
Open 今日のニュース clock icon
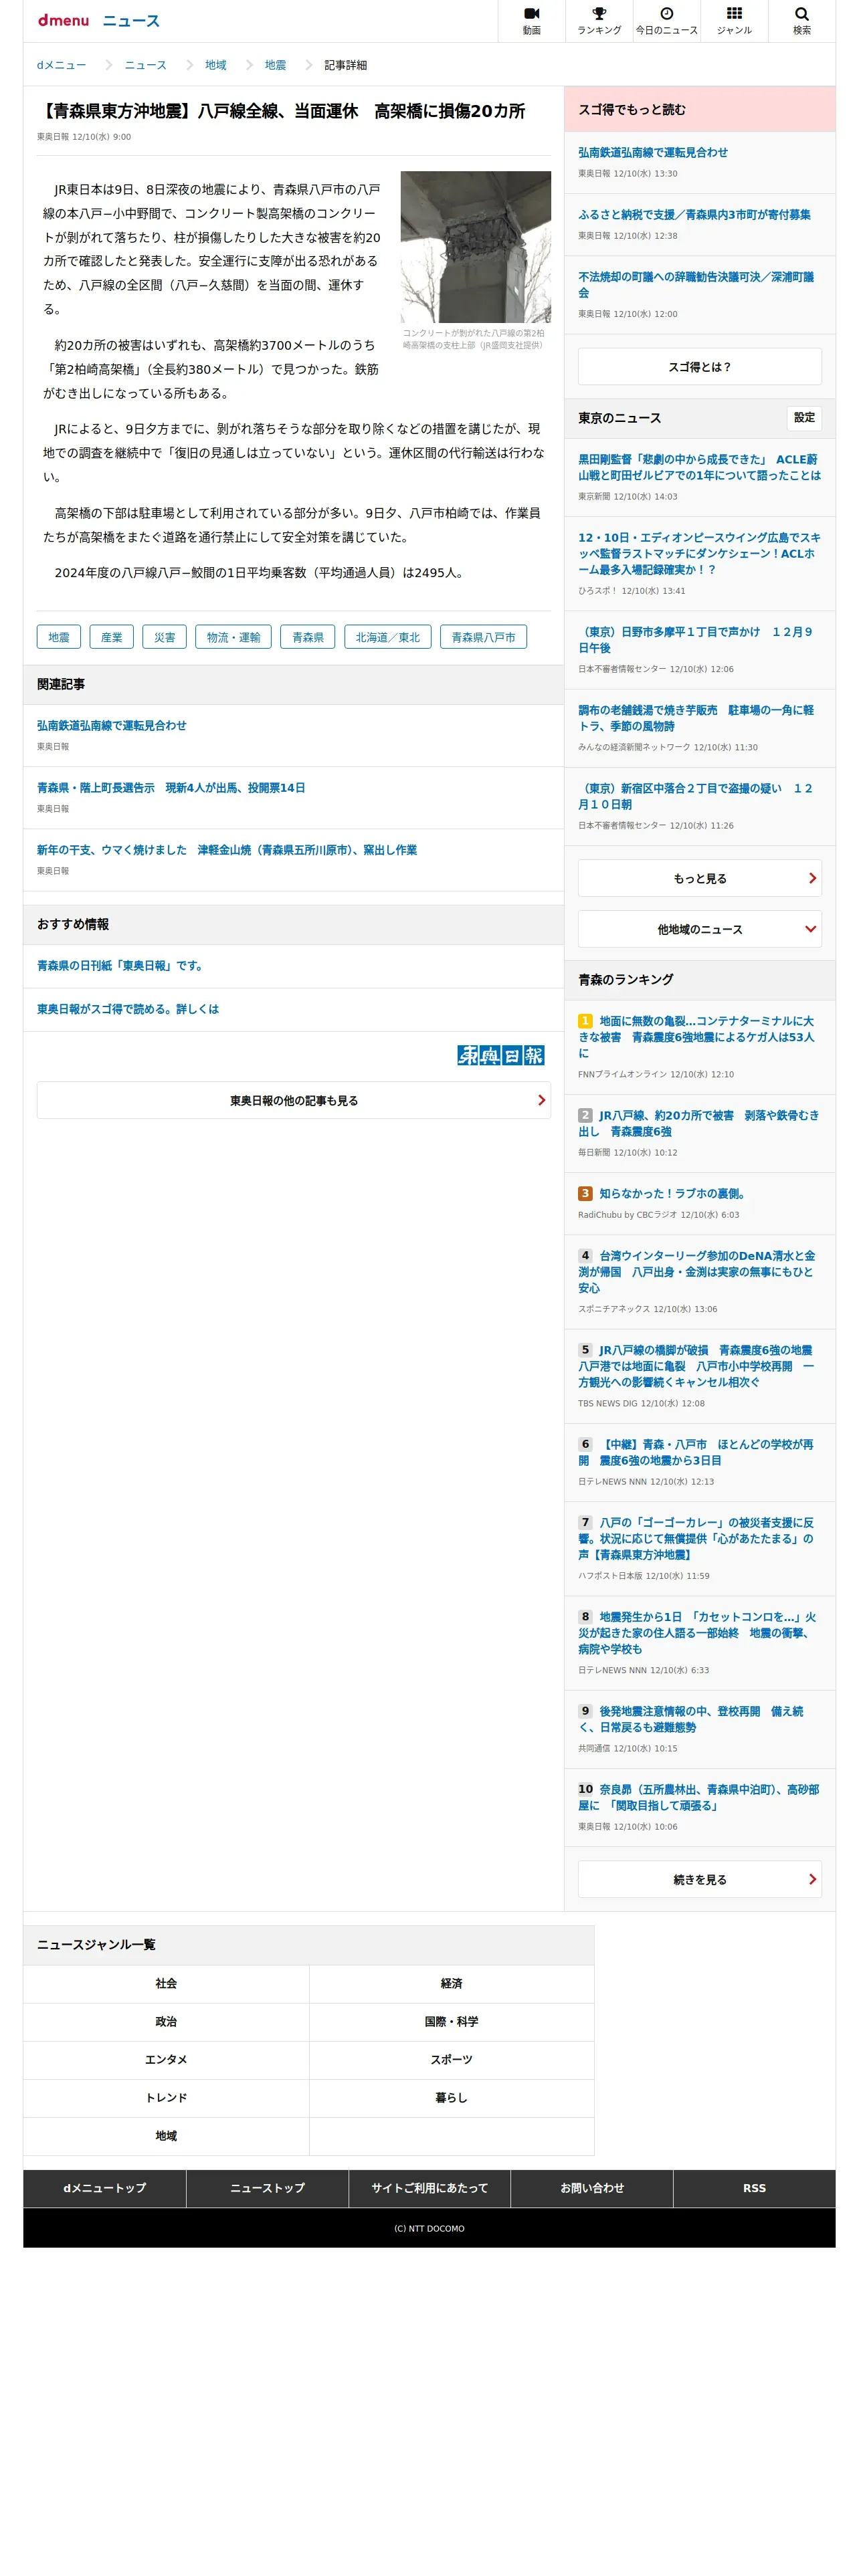point(666,21)
